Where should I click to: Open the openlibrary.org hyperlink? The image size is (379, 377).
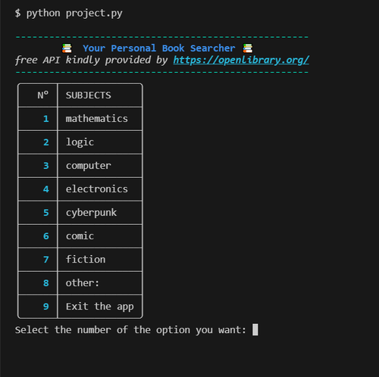tap(241, 60)
